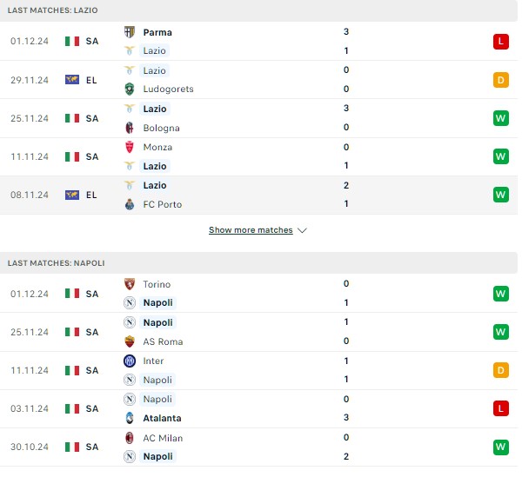Click the orange D badge for Ludogorets match
522x477 pixels.
[x=501, y=80]
